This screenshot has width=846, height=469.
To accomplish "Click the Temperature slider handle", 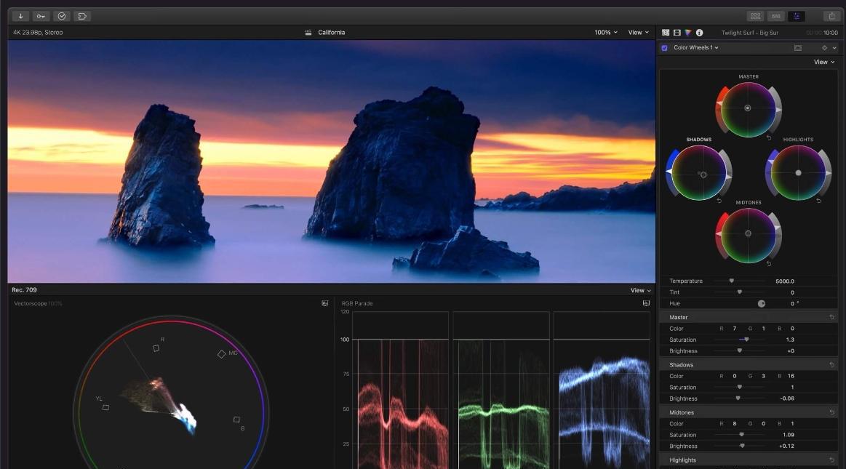I will [x=732, y=281].
